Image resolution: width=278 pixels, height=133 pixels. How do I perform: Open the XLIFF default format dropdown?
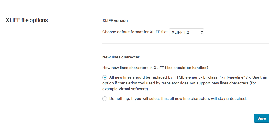(x=186, y=32)
